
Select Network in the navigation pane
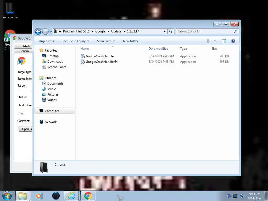click(51, 122)
